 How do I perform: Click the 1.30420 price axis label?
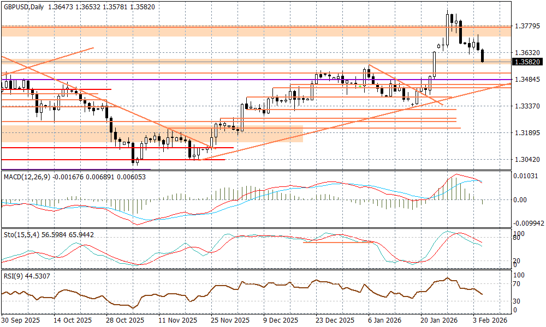pyautogui.click(x=527, y=159)
